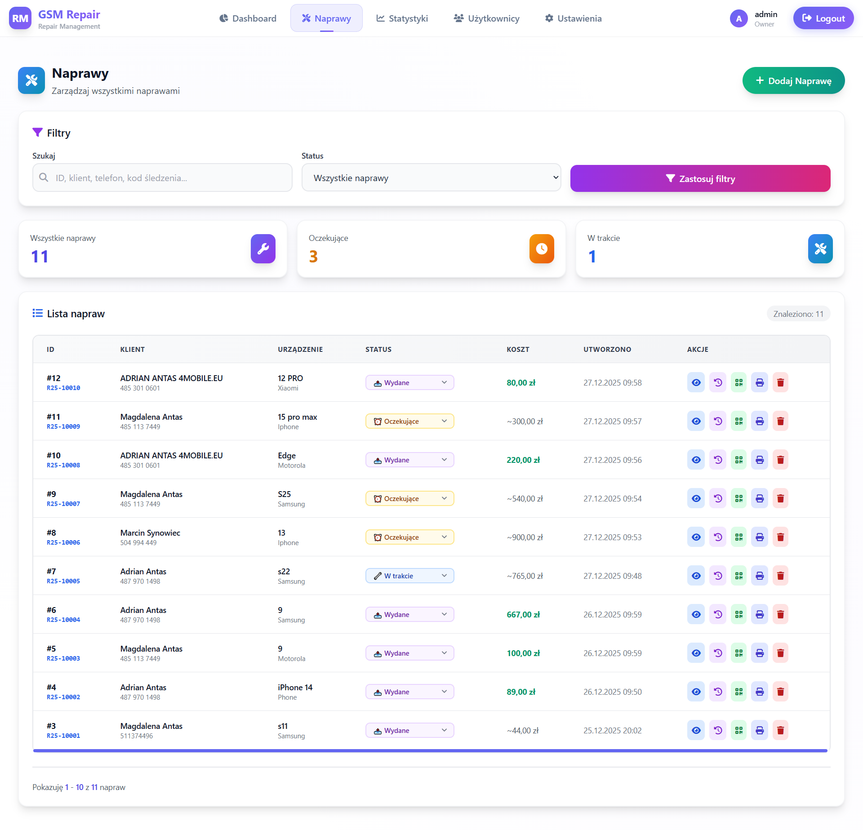Switch to the Statystyki tab

402,18
